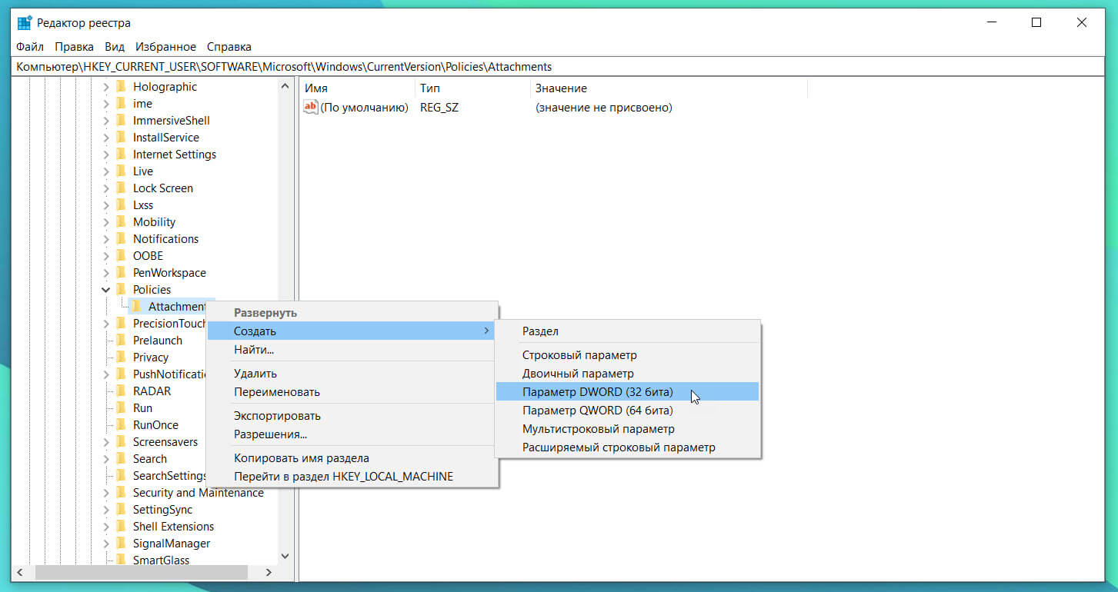Click the Lock Screen folder icon
The image size is (1118, 592).
(x=121, y=188)
